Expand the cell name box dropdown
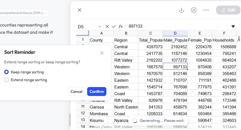 click(x=100, y=27)
